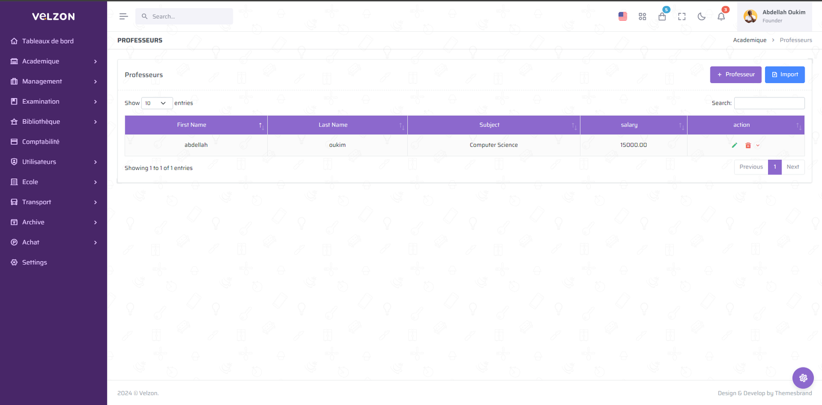Open the notifications bell
This screenshot has height=405, width=822.
click(x=721, y=16)
